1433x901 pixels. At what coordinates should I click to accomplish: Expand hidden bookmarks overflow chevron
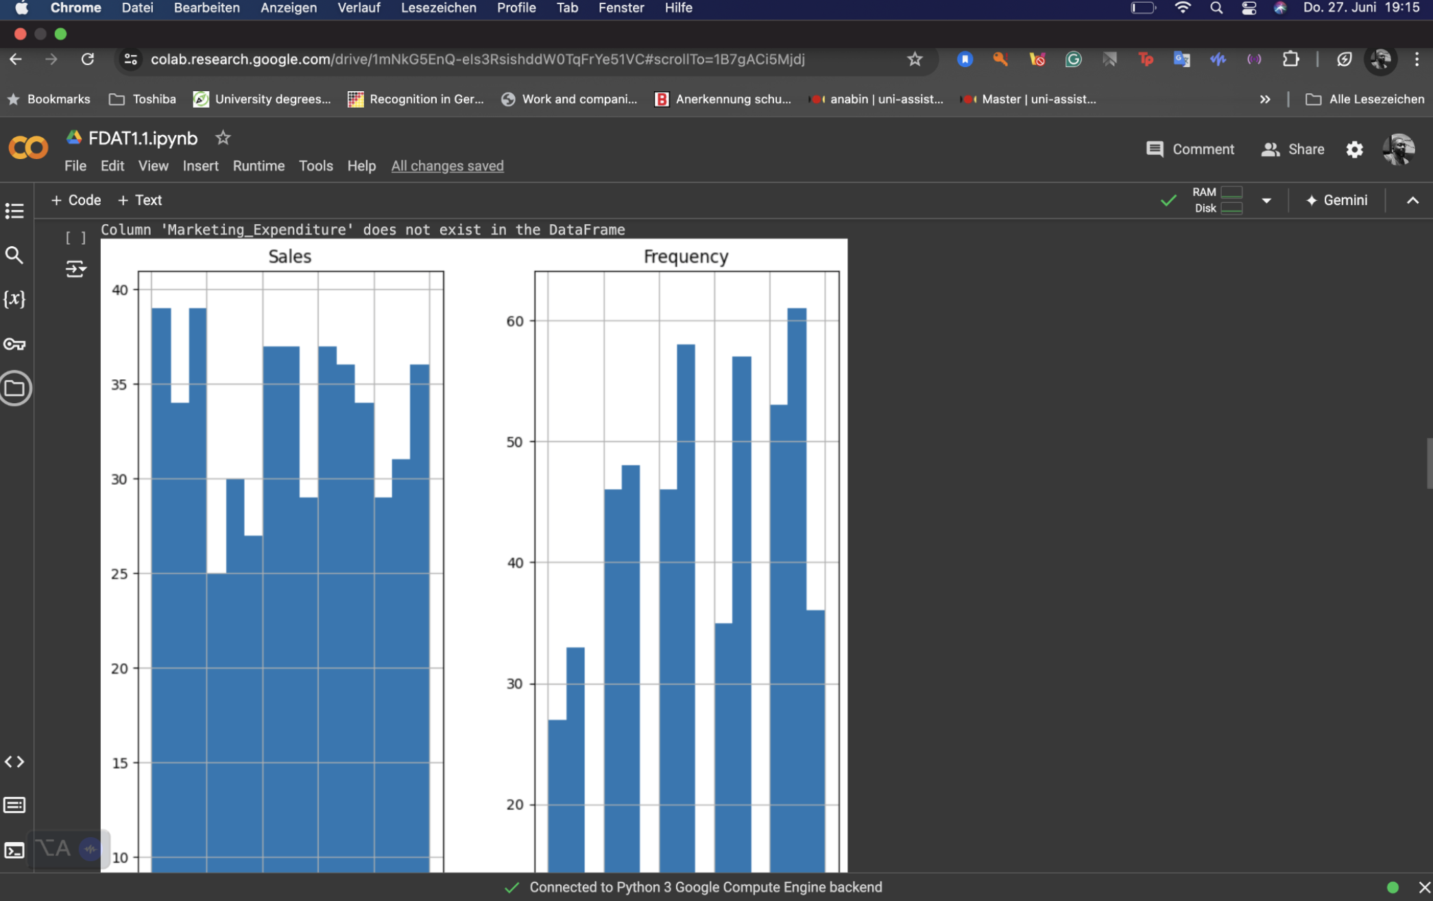[x=1265, y=99]
